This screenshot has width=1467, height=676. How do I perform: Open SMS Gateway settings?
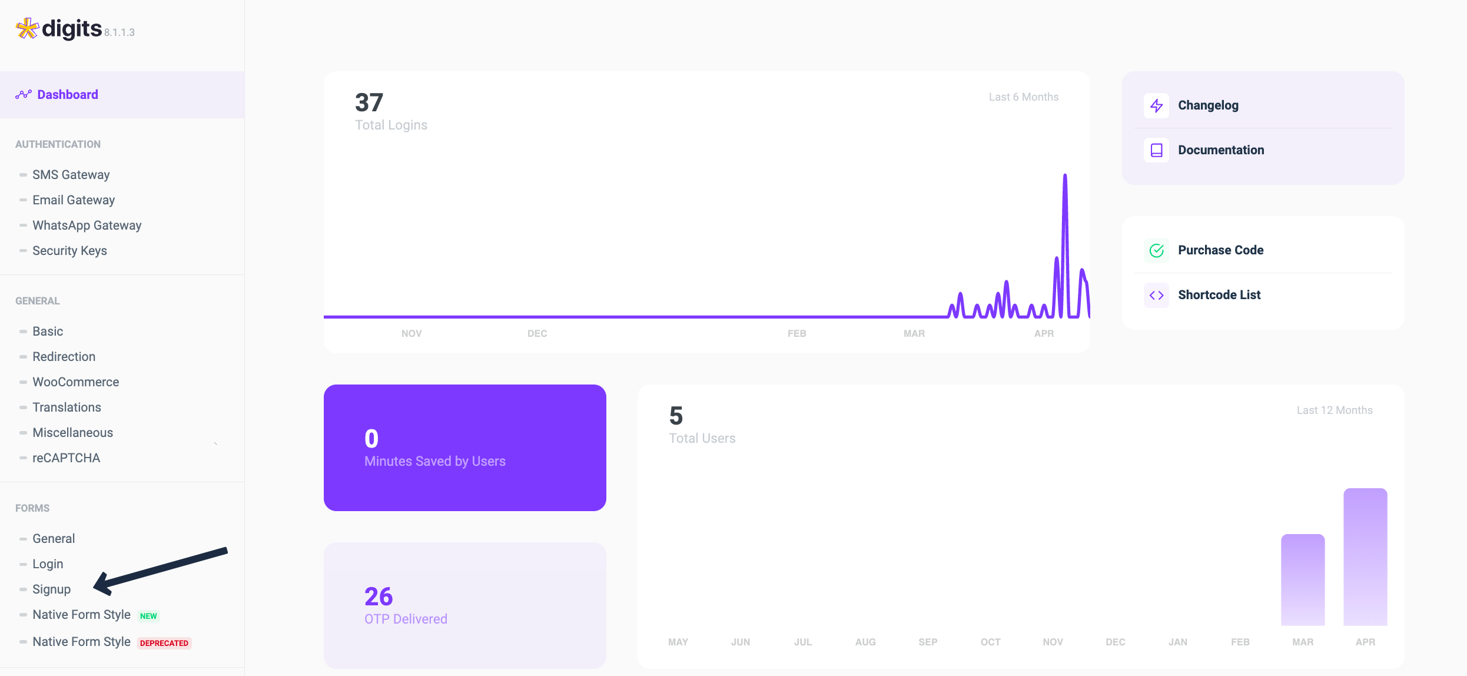(x=71, y=175)
